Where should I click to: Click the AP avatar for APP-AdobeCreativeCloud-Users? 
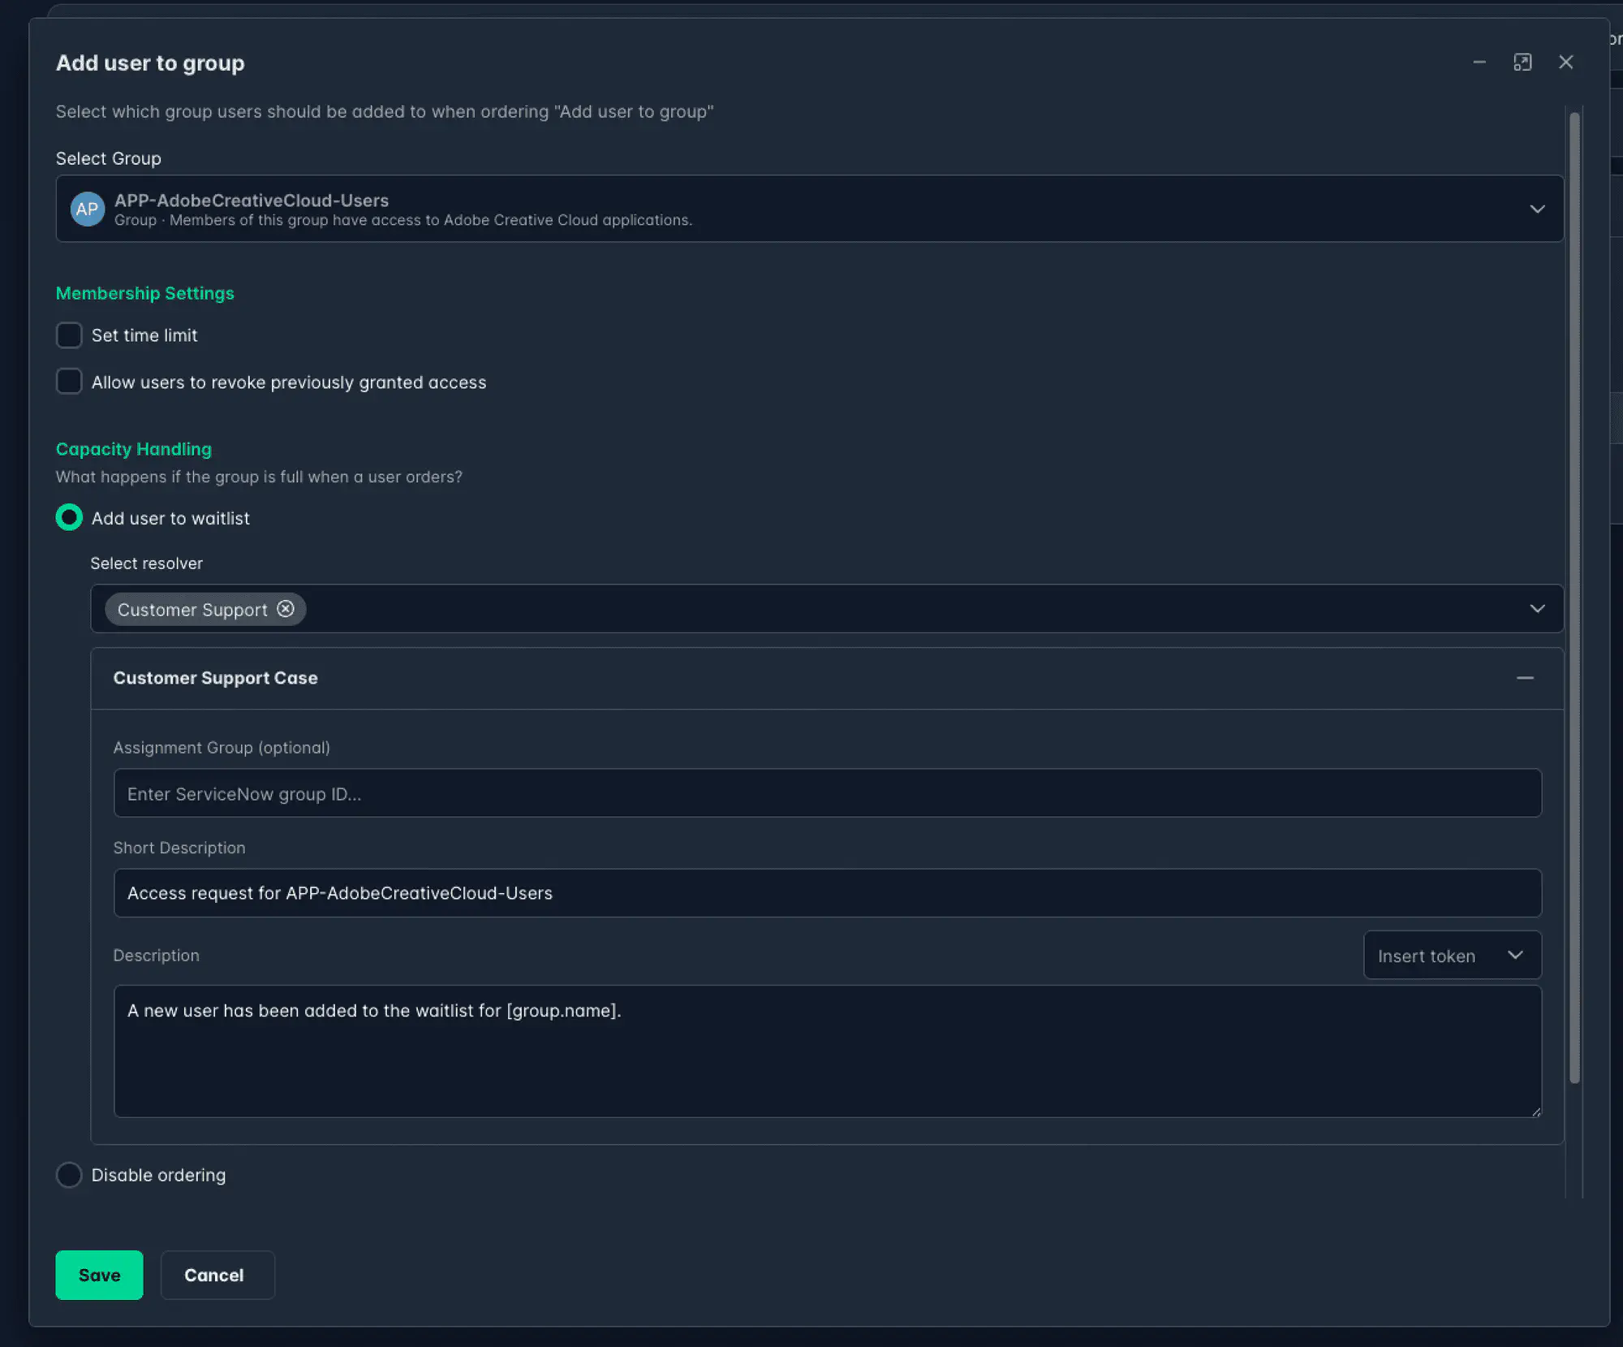[x=88, y=209]
